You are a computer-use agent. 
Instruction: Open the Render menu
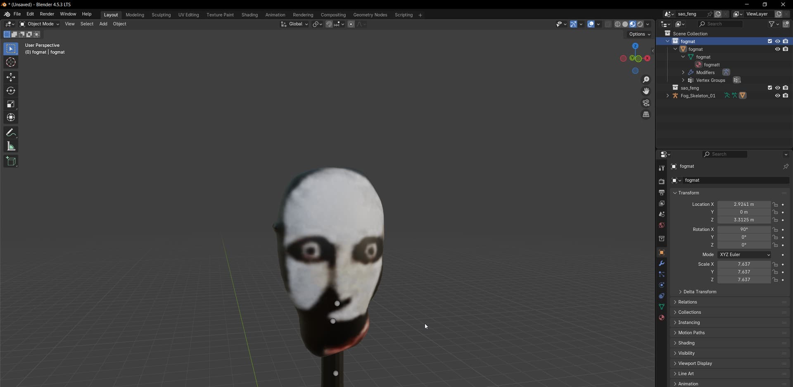tap(47, 14)
